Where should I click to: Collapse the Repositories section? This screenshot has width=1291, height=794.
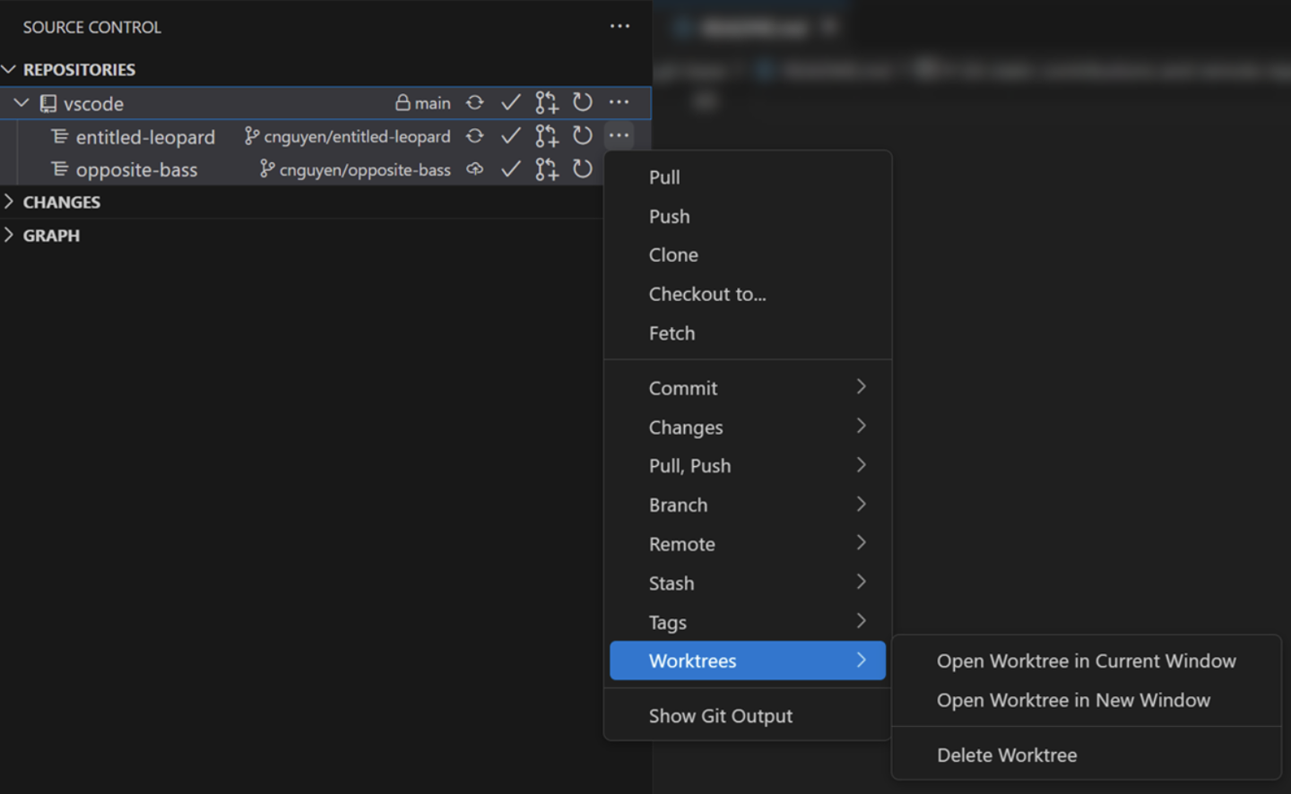[x=10, y=70]
